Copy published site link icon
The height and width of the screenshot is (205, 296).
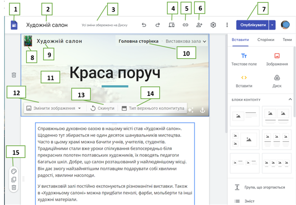185,25
